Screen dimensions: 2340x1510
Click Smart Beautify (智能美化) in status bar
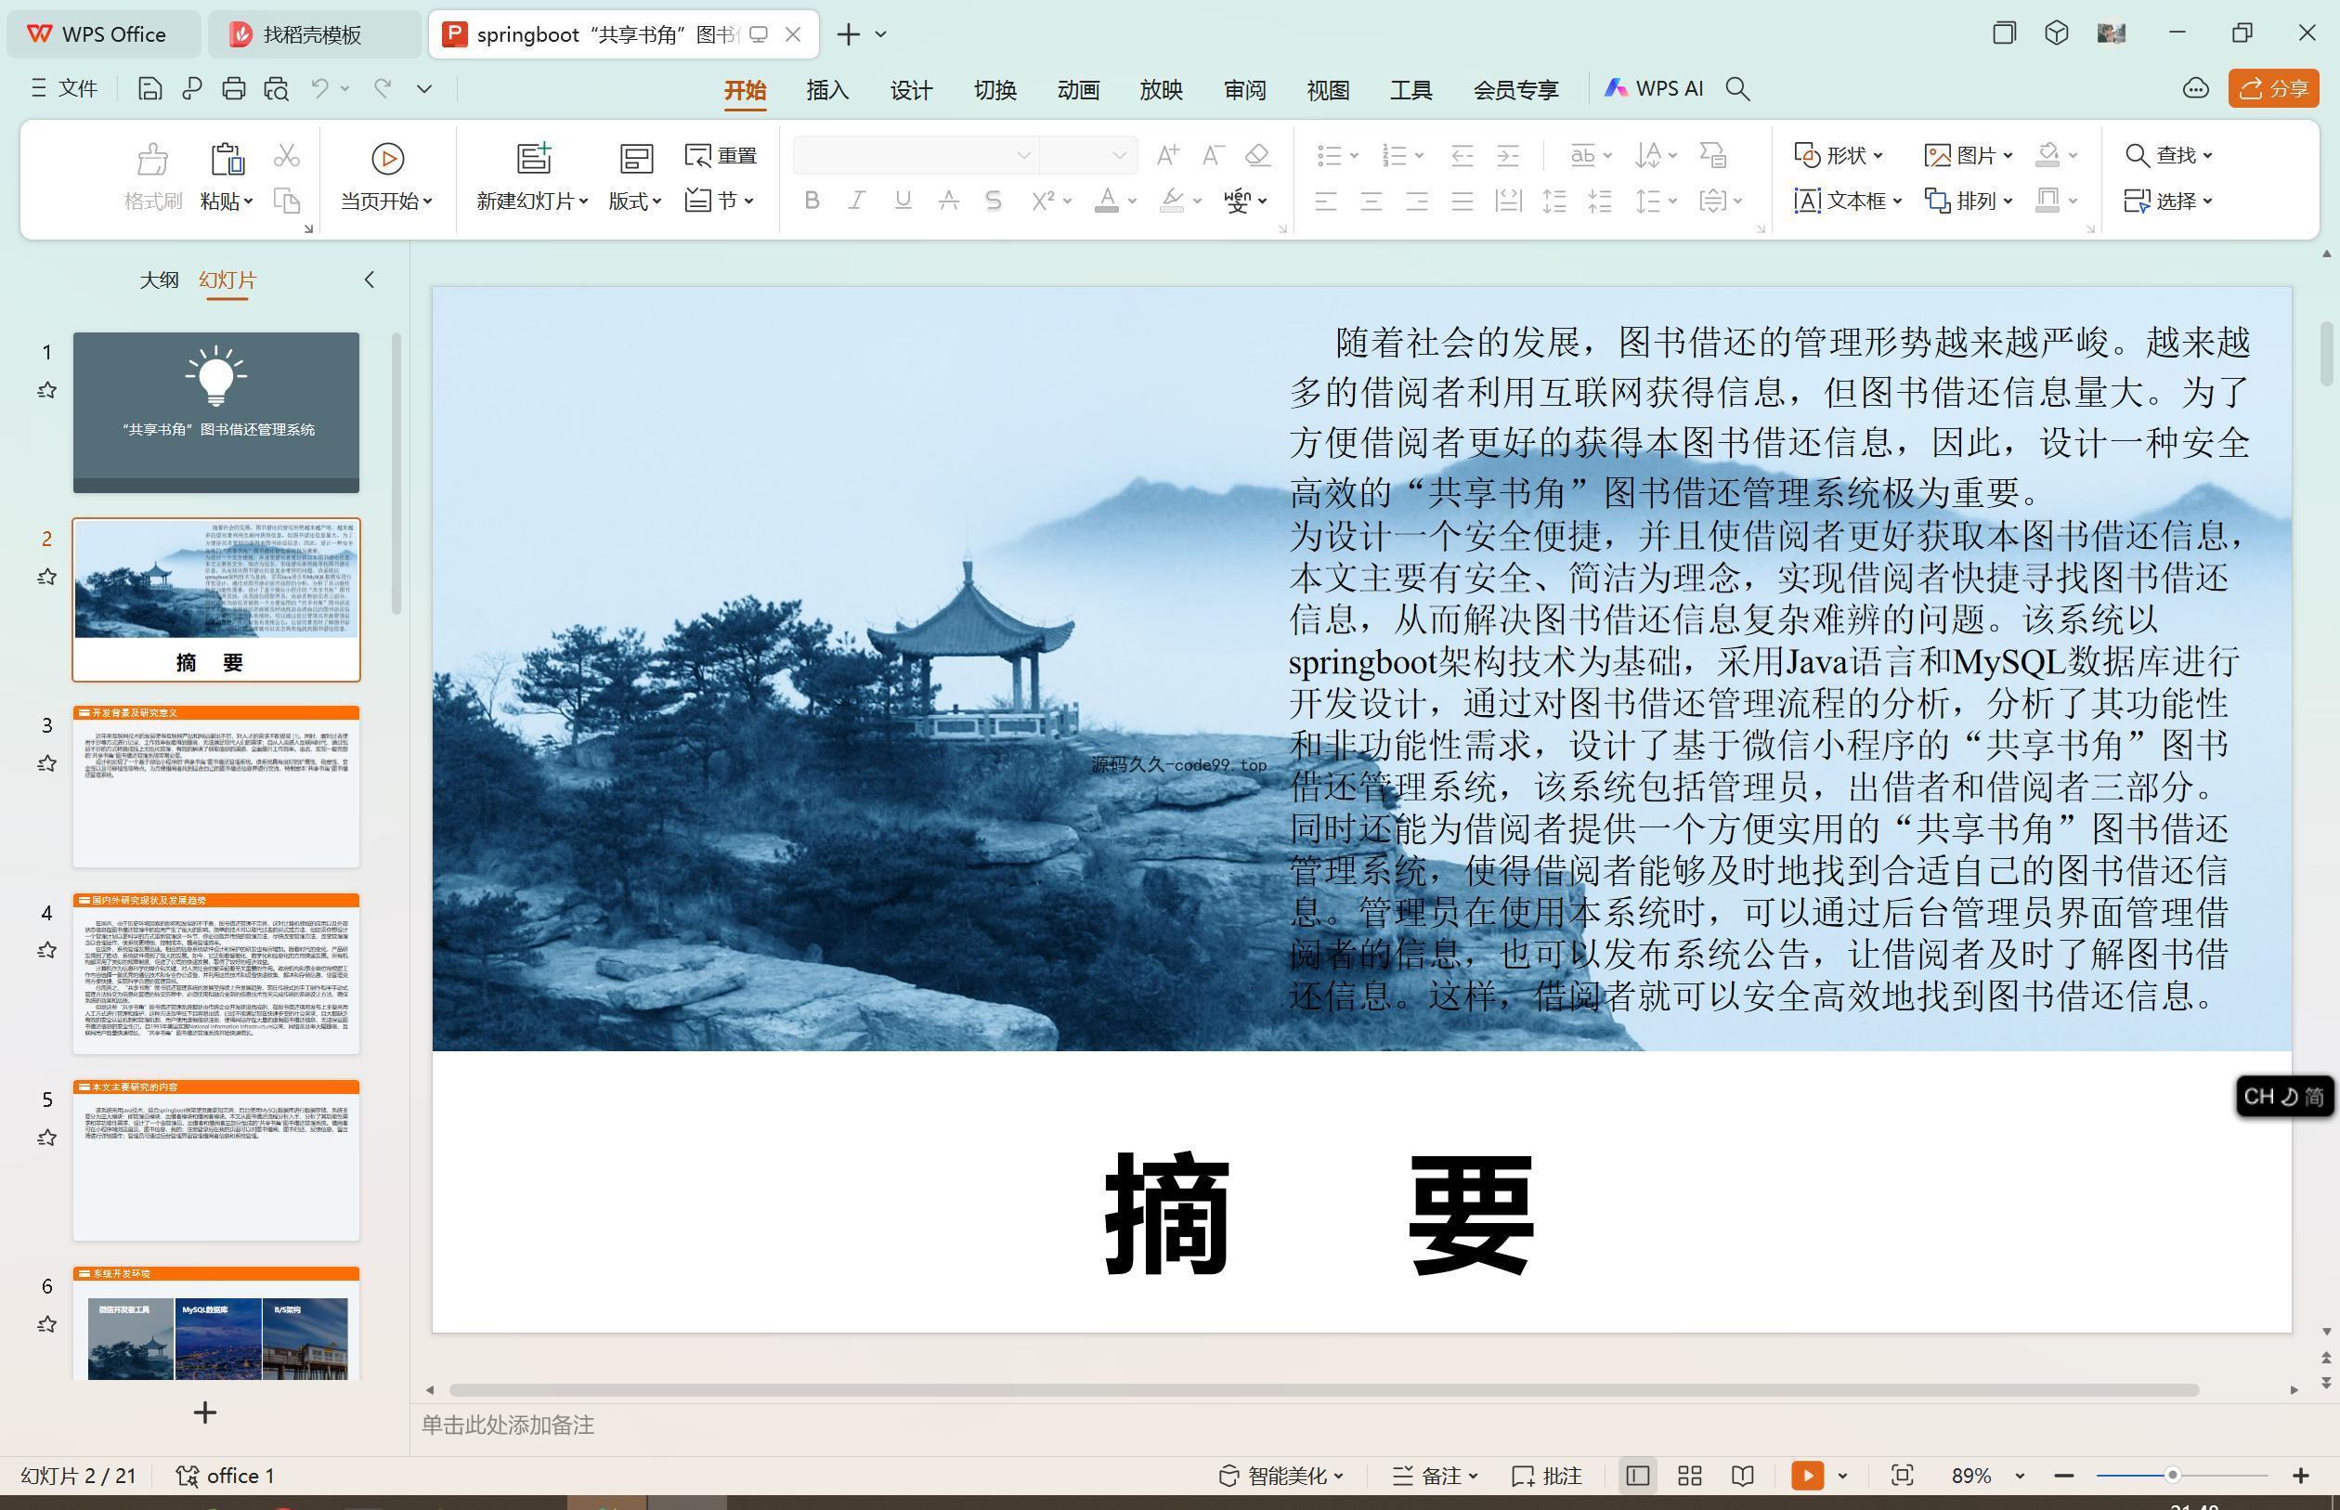click(x=1281, y=1476)
